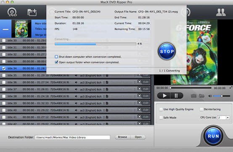Screen dimensions: 233x152
Task: Click the Destination Folder path field
Action: (x=72, y=137)
